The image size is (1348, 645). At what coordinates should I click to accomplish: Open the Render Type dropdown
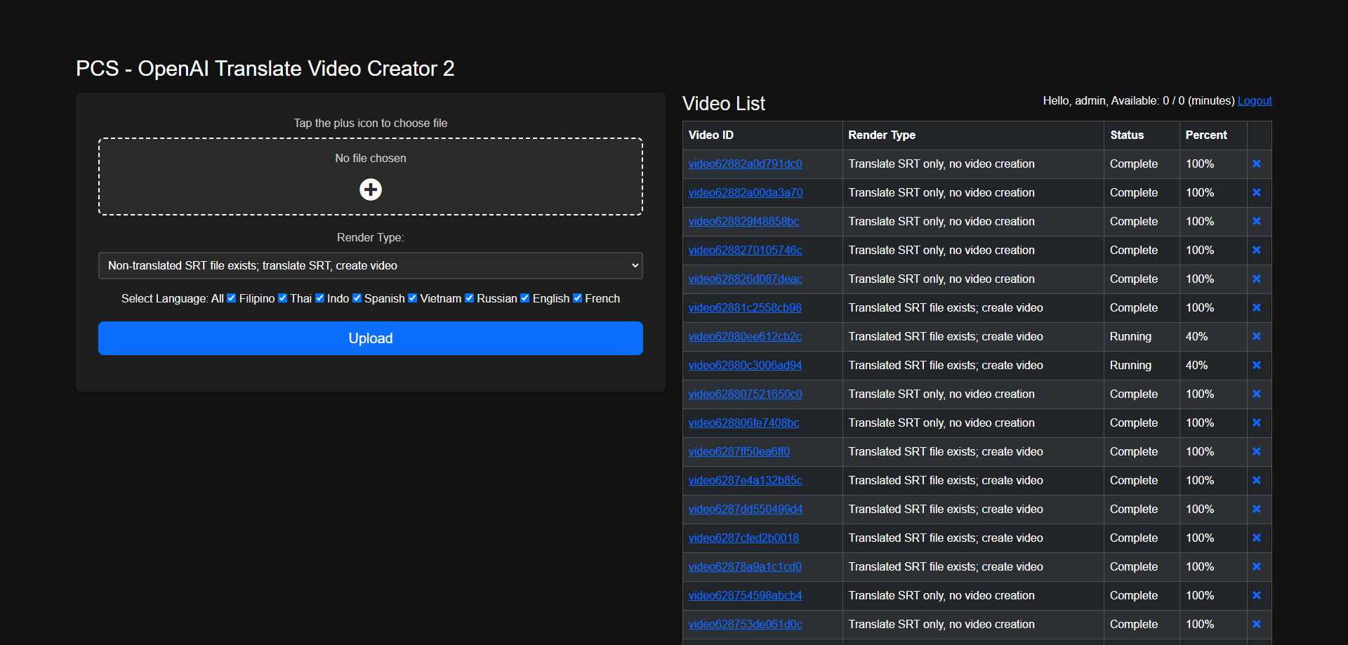(x=371, y=265)
